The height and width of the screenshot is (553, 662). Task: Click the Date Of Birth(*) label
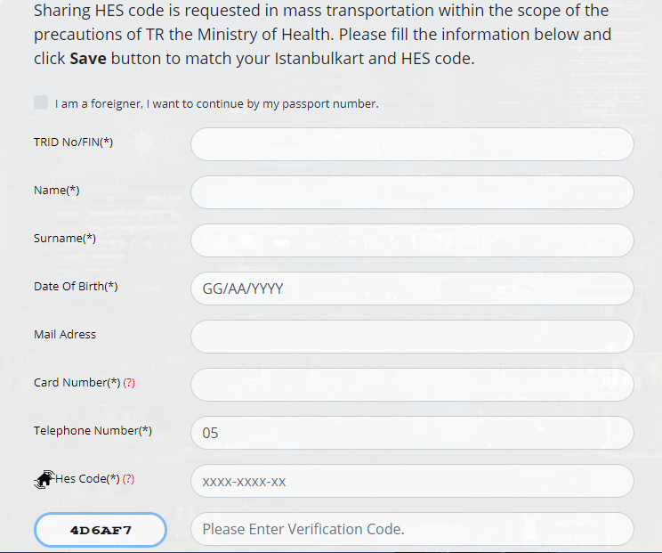pyautogui.click(x=76, y=287)
